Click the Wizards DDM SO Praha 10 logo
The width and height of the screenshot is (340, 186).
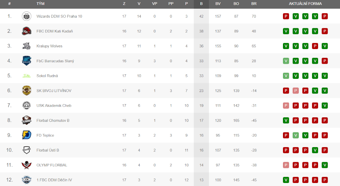(x=26, y=16)
